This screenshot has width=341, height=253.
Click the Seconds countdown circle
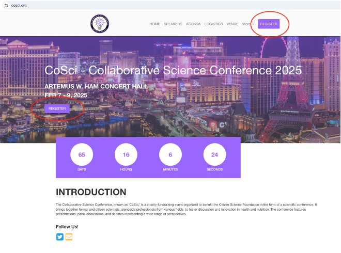(214, 155)
